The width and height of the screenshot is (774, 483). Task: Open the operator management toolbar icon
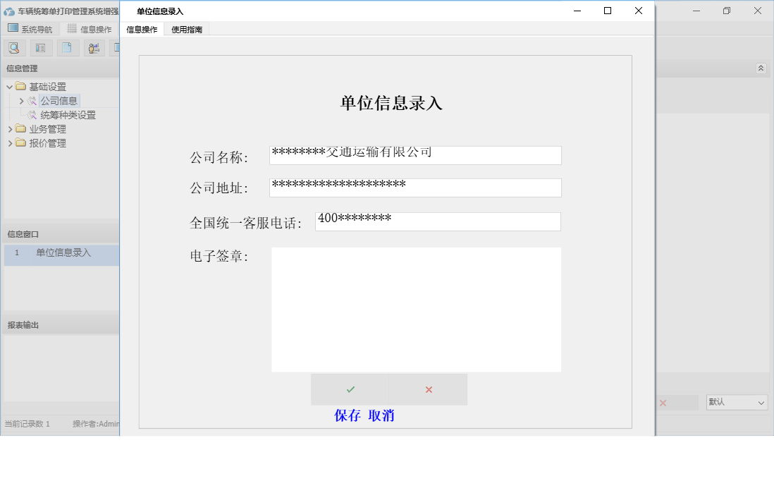[94, 48]
